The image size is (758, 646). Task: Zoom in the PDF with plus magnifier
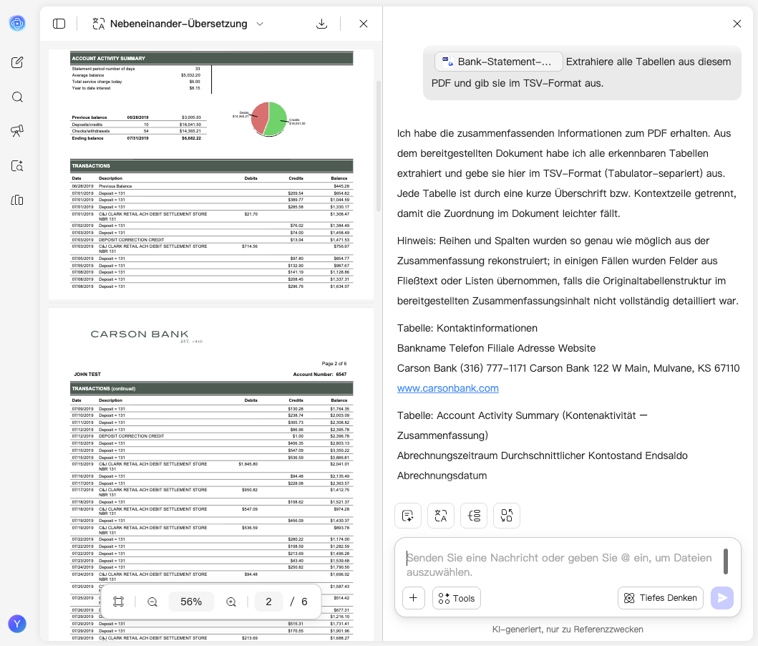point(231,602)
